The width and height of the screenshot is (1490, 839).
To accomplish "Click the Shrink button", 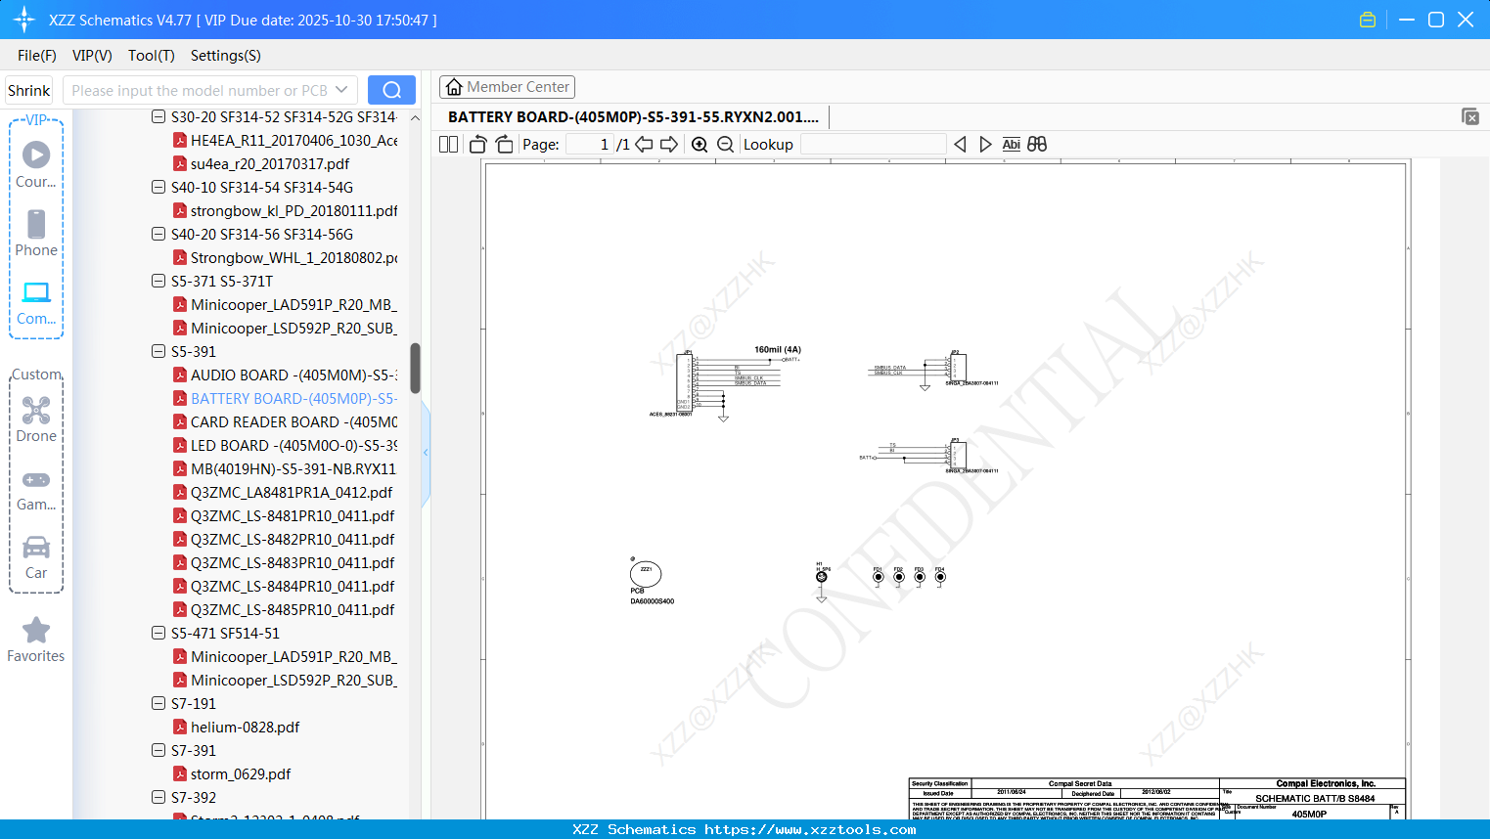I will point(29,90).
